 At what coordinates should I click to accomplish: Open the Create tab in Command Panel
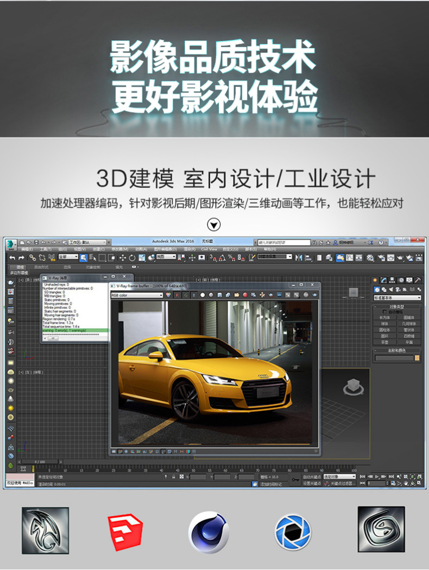[x=376, y=280]
